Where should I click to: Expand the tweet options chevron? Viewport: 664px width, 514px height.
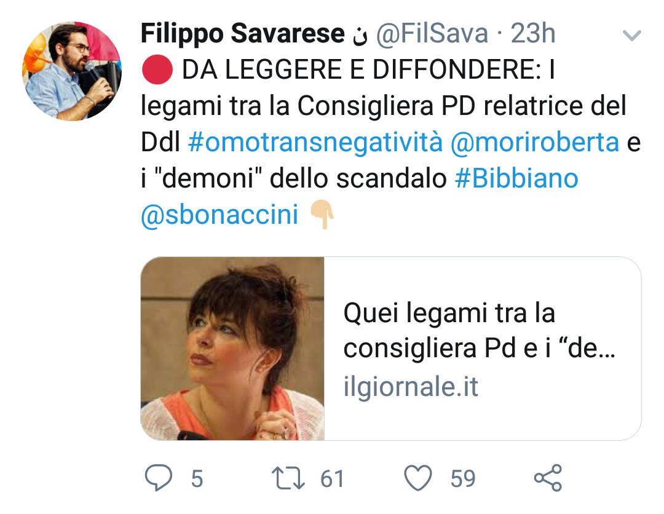tap(632, 35)
